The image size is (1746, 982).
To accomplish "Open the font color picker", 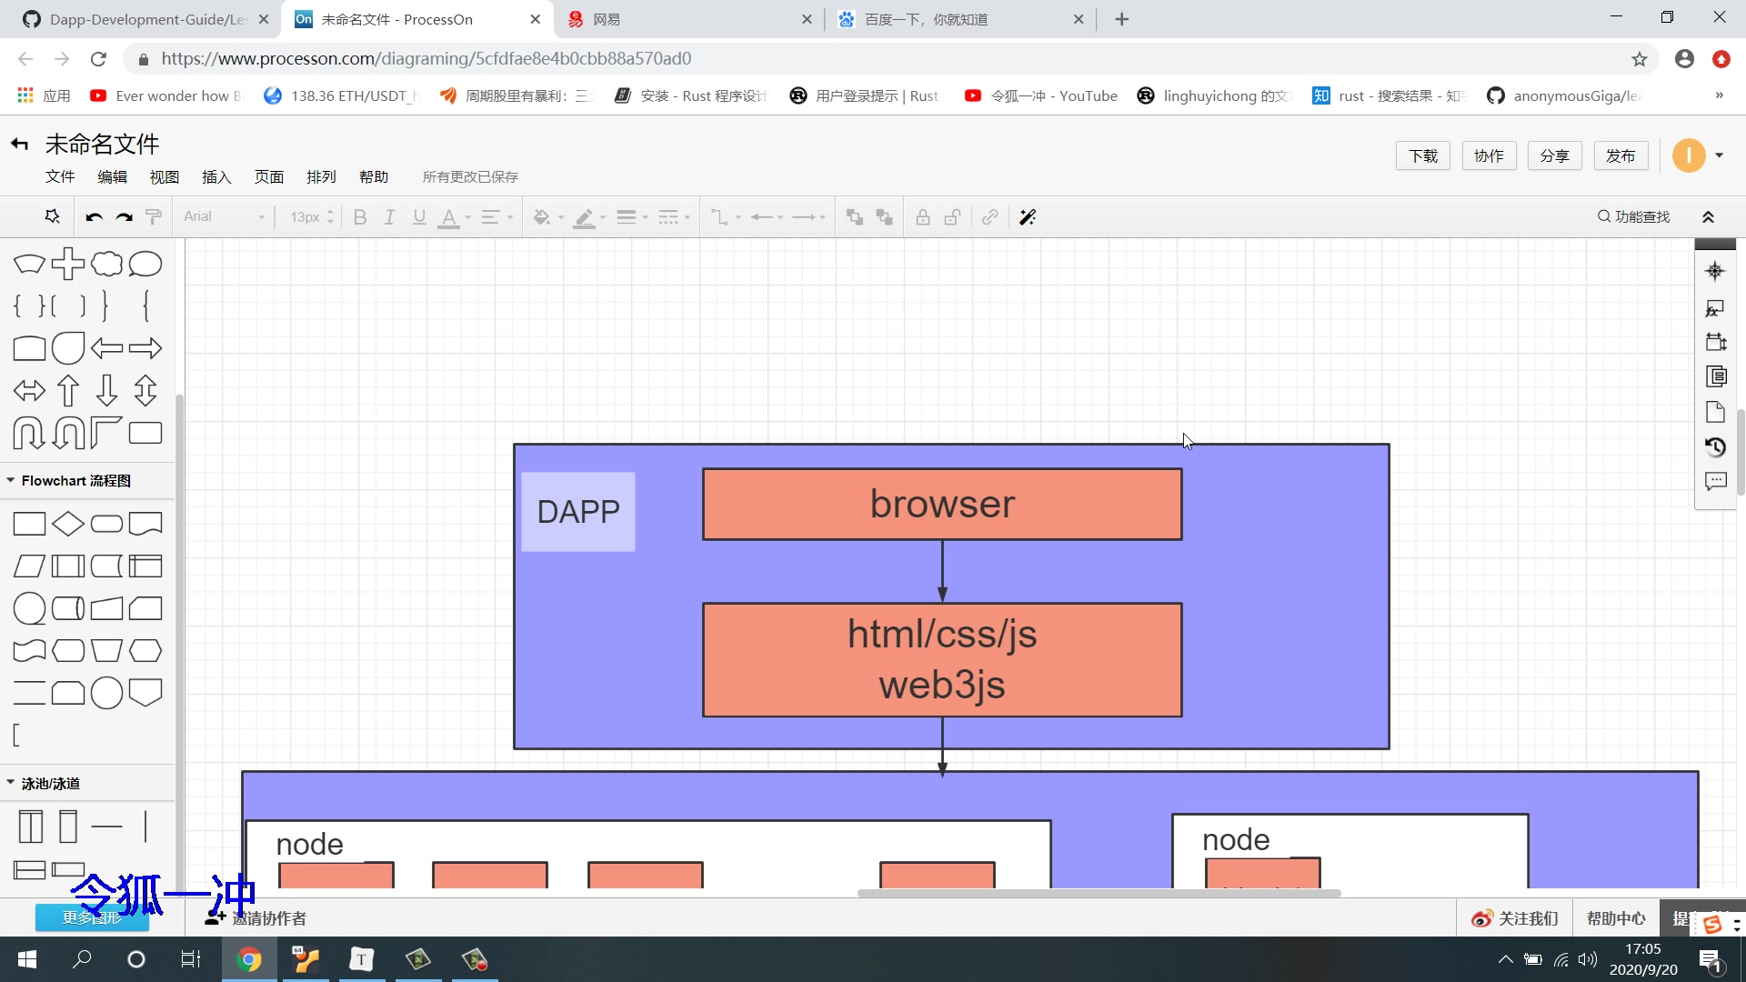I will [x=455, y=217].
